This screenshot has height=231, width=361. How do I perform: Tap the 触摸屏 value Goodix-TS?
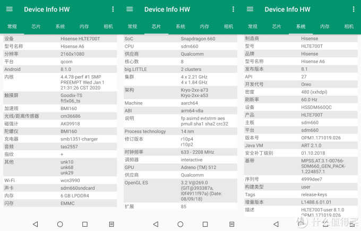coord(71,95)
